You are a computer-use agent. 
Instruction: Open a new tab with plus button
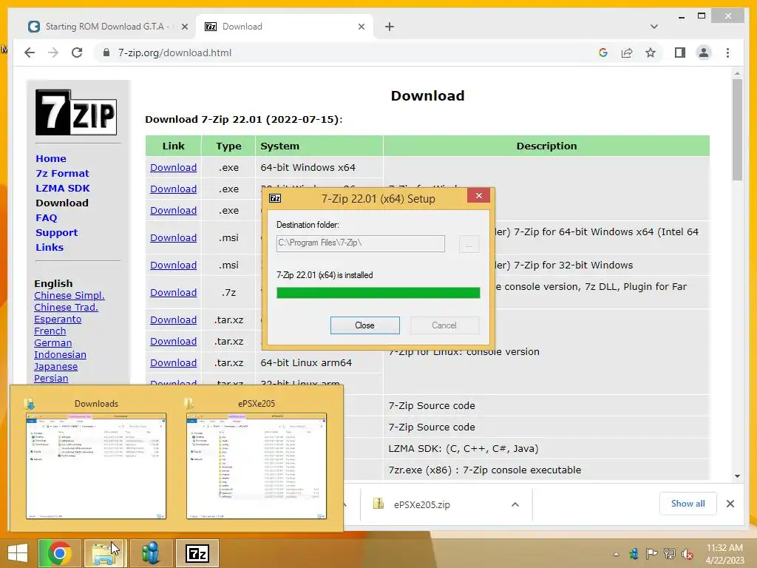pos(390,27)
